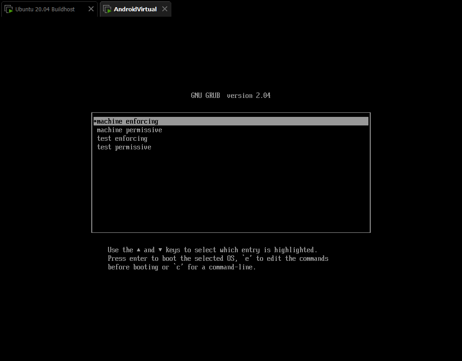Click the VM icon on Ubuntu 20.04 Buildhost tab

coord(9,9)
